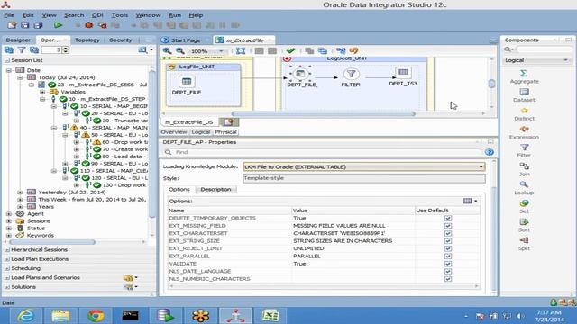Expand the Yesterday (Jul 23, 2014) node

pyautogui.click(x=20, y=192)
